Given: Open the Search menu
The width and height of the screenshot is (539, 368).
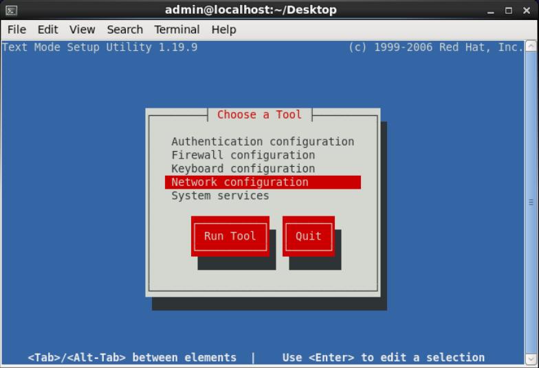Looking at the screenshot, I should [x=125, y=30].
